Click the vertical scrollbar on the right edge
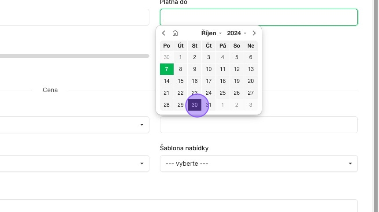This screenshot has height=212, width=379. tap(375, 106)
